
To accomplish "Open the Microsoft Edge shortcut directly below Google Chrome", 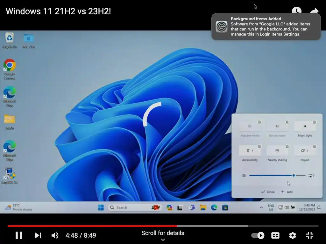I will tap(10, 97).
